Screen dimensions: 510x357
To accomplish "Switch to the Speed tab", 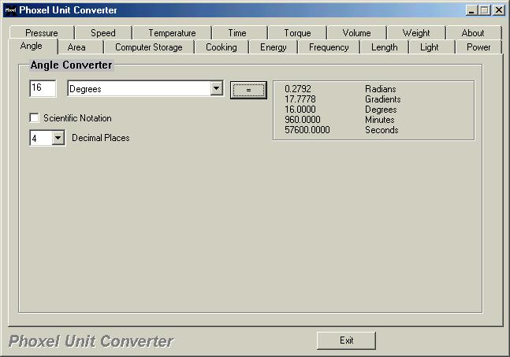I will tap(103, 33).
